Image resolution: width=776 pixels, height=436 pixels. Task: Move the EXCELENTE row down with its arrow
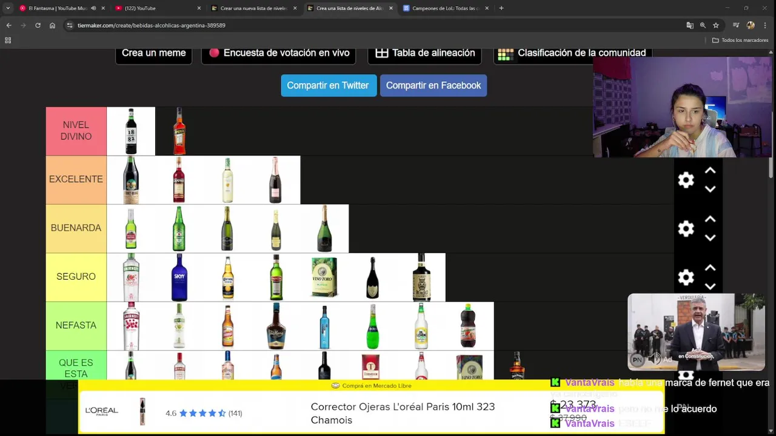710,189
